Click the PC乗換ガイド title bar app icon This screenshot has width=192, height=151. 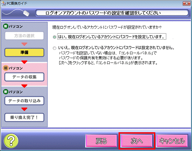pyautogui.click(x=3, y=3)
